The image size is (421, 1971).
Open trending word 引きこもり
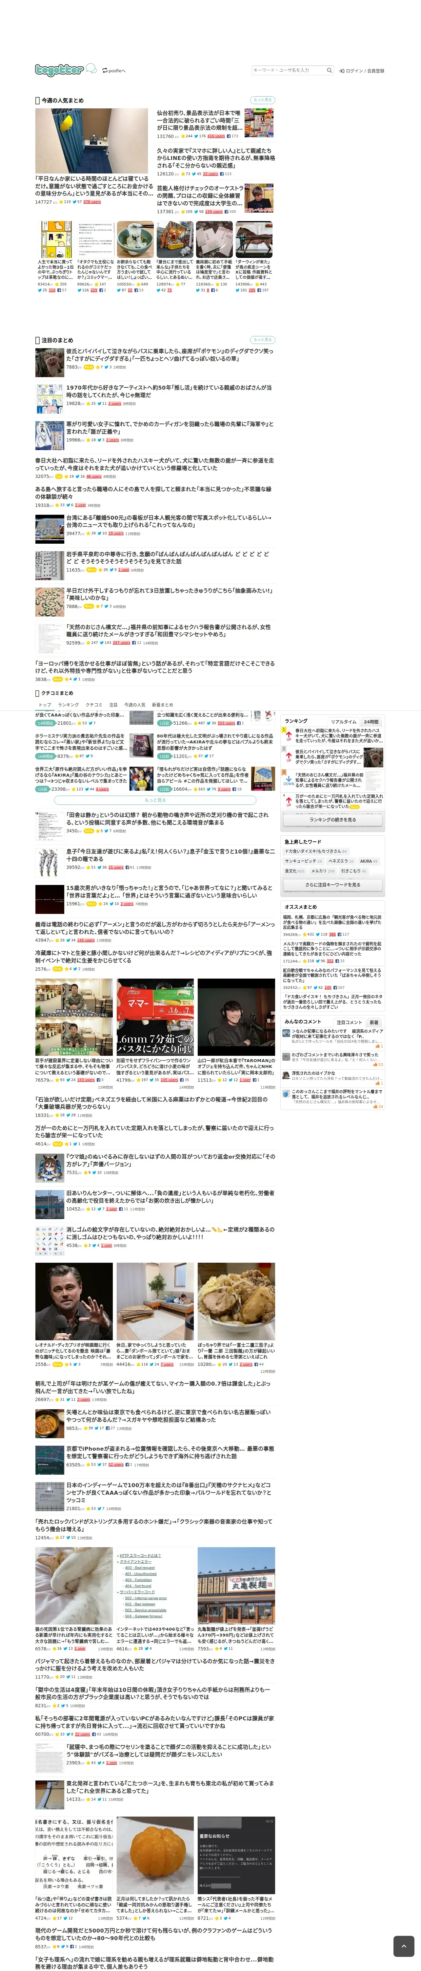click(354, 871)
